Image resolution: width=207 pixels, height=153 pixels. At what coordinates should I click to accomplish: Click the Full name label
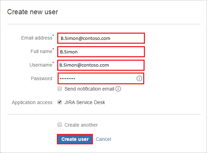[42, 51]
